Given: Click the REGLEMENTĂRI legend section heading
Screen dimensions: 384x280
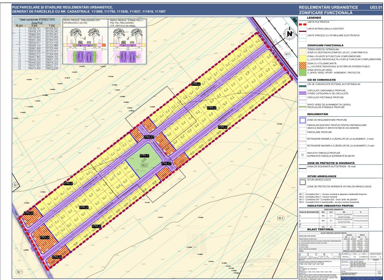Looking at the screenshot, I should [318, 114].
